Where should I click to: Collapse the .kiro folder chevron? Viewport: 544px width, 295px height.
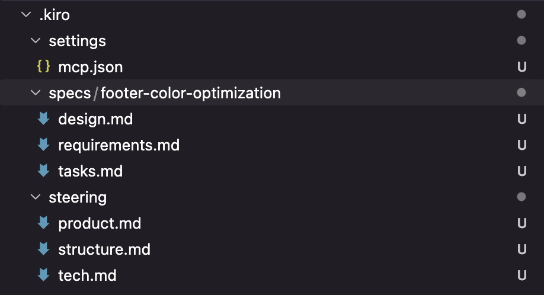(x=26, y=15)
